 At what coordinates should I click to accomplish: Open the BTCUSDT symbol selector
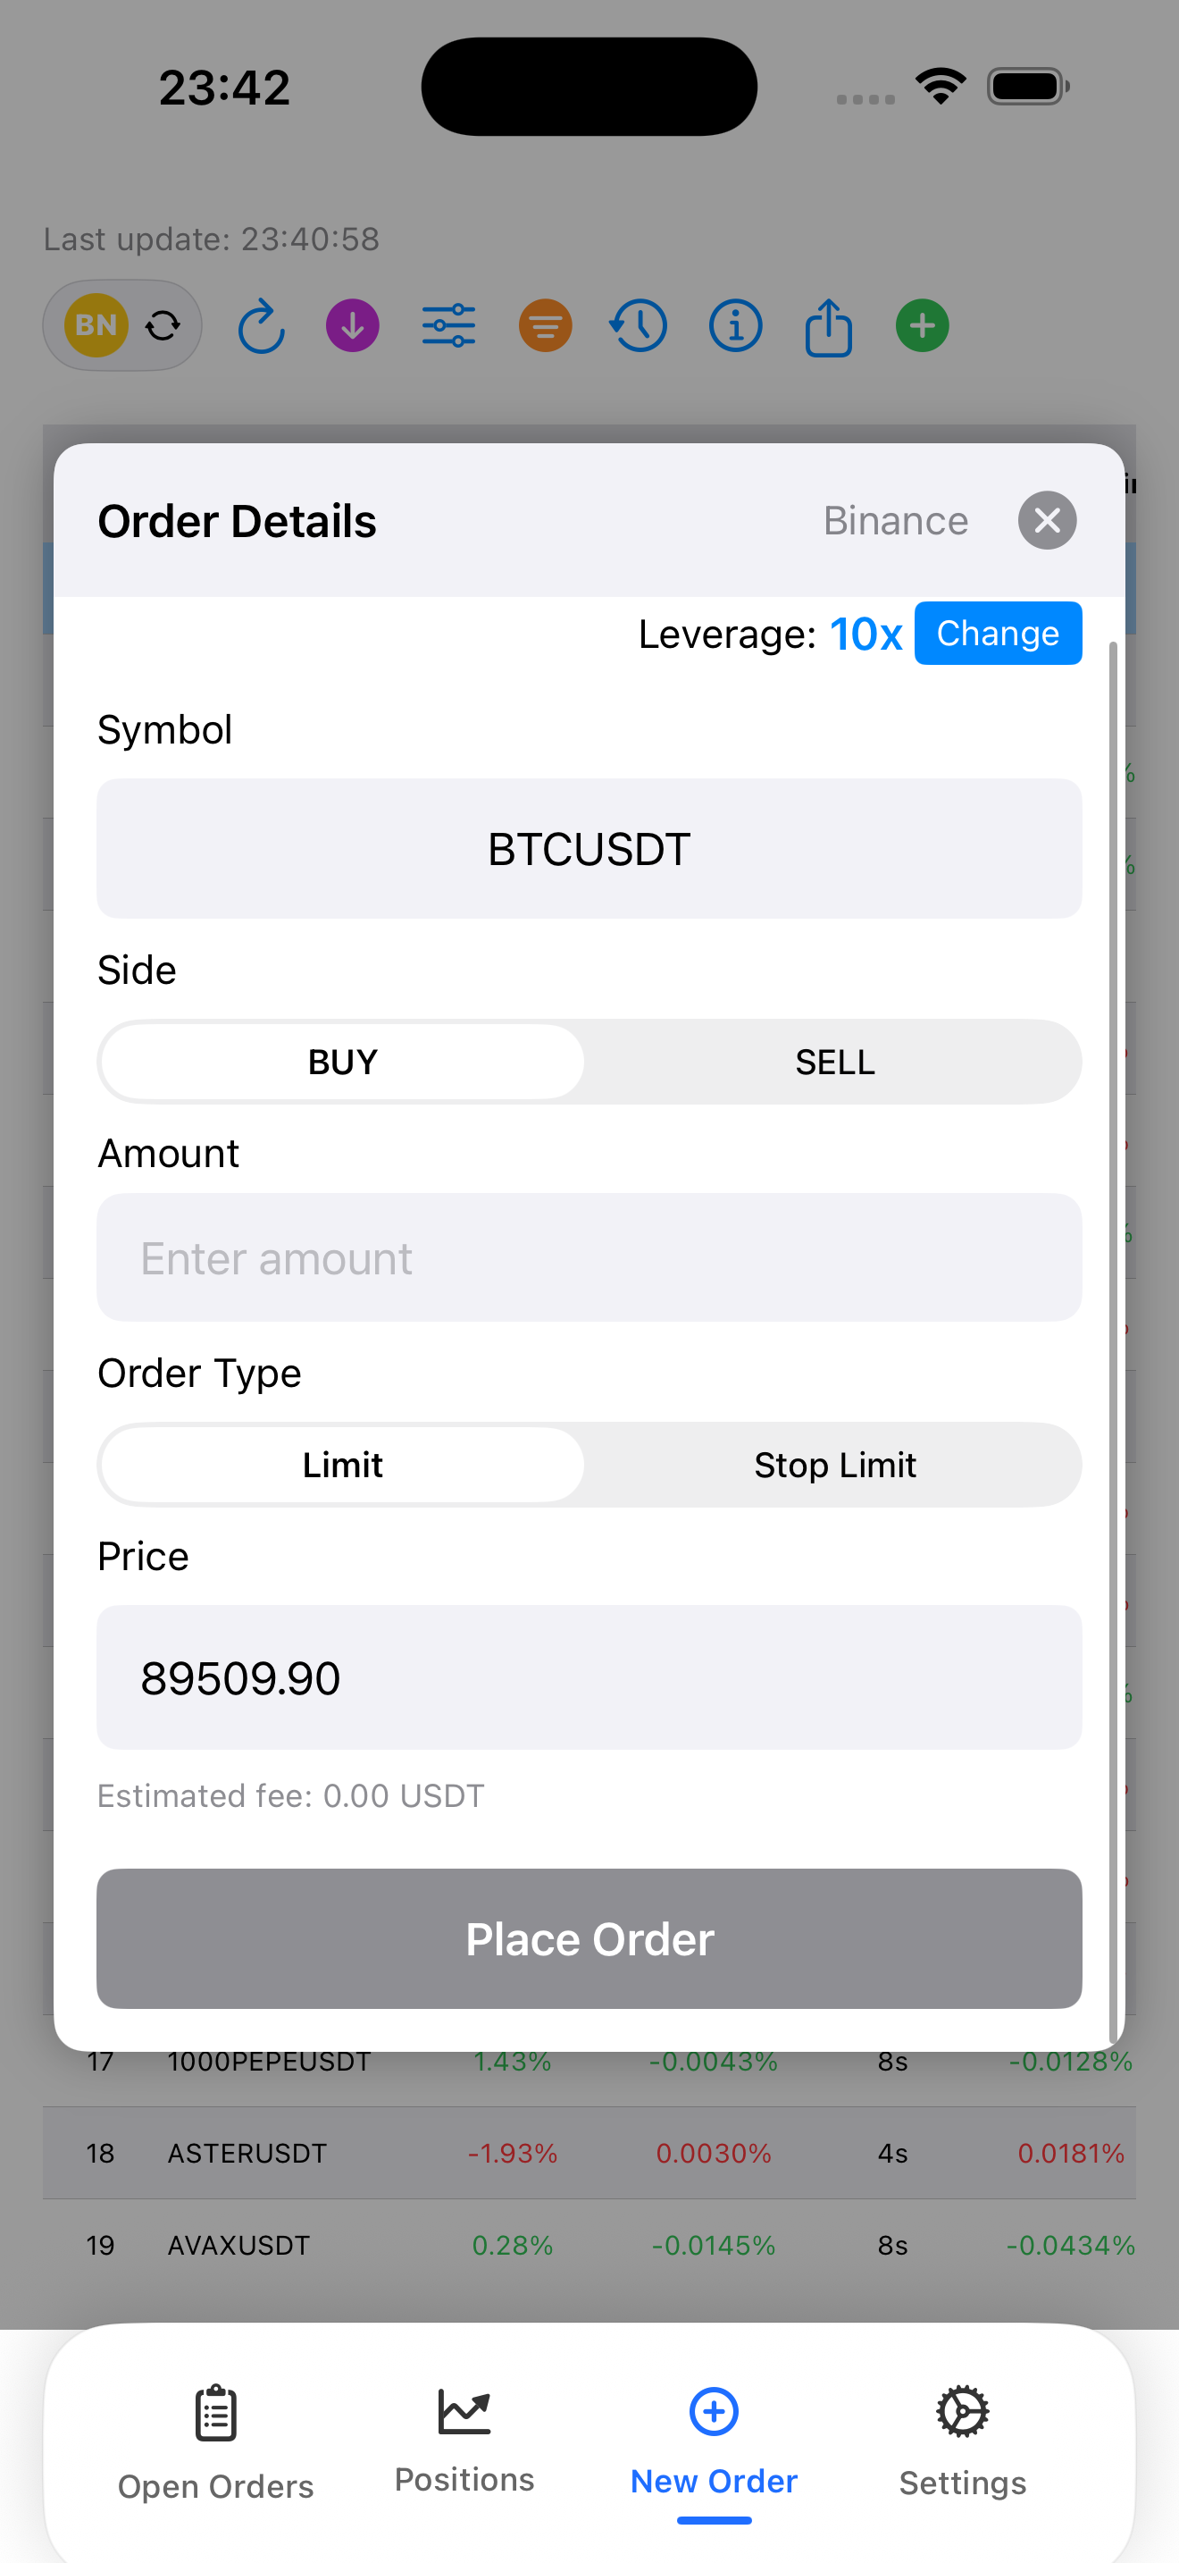pos(589,849)
